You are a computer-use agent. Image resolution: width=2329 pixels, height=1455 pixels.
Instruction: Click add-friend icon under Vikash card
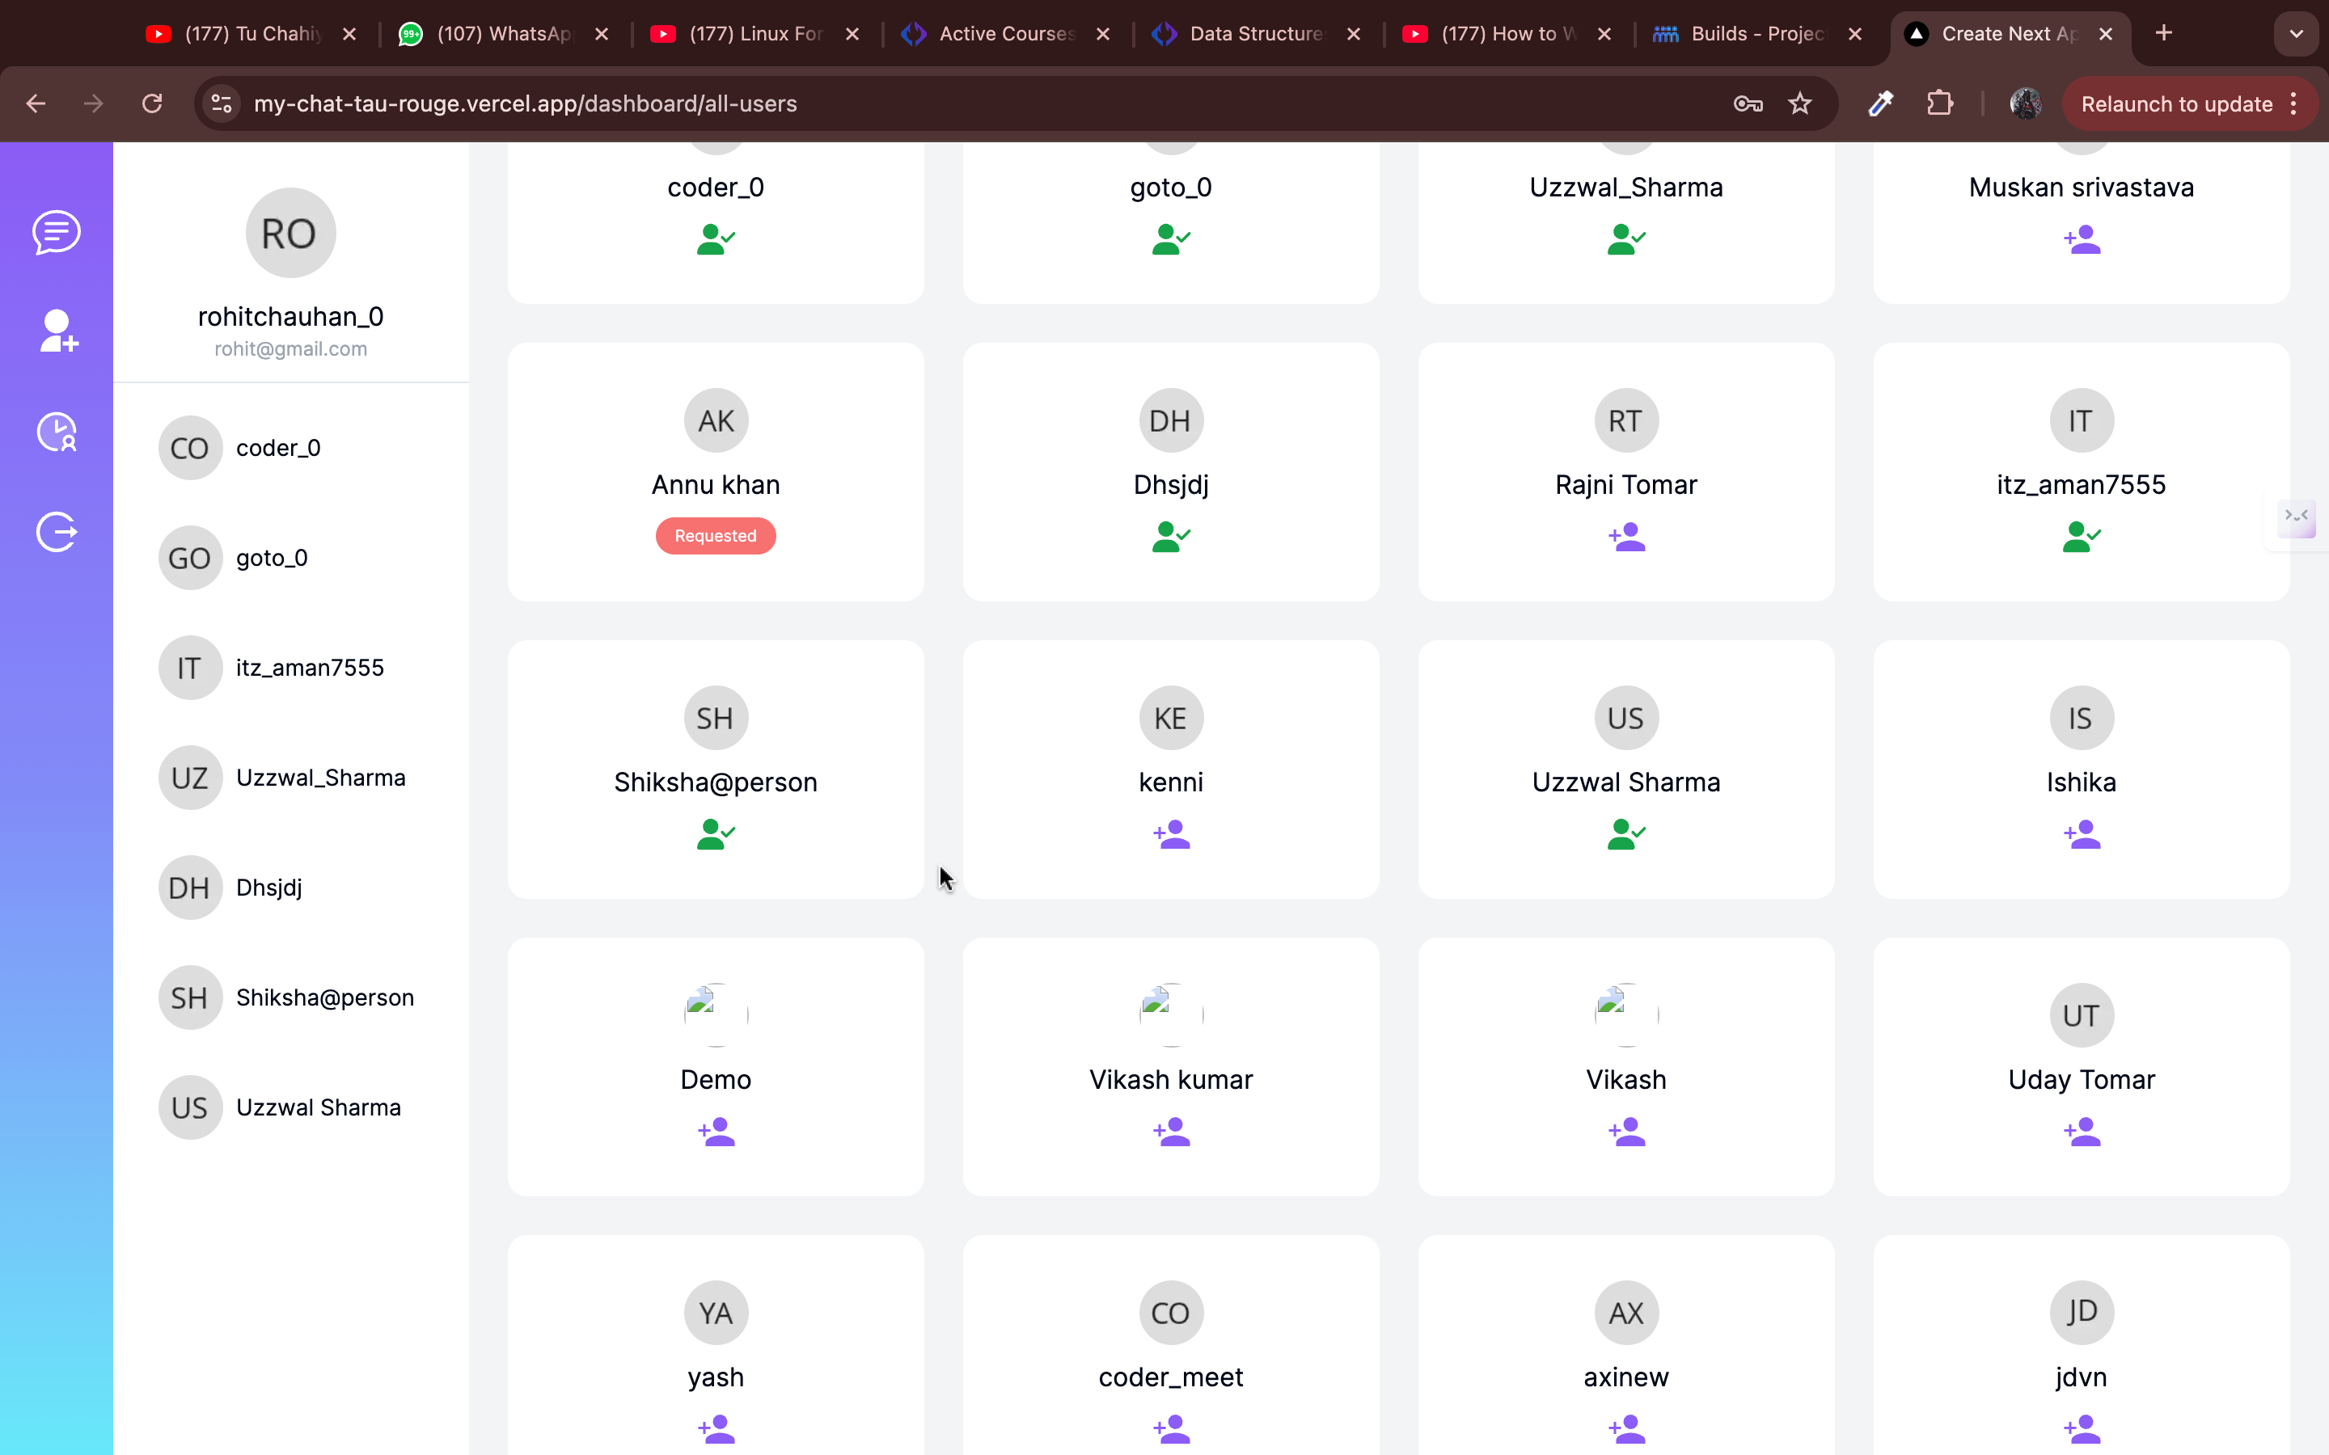[1626, 1131]
